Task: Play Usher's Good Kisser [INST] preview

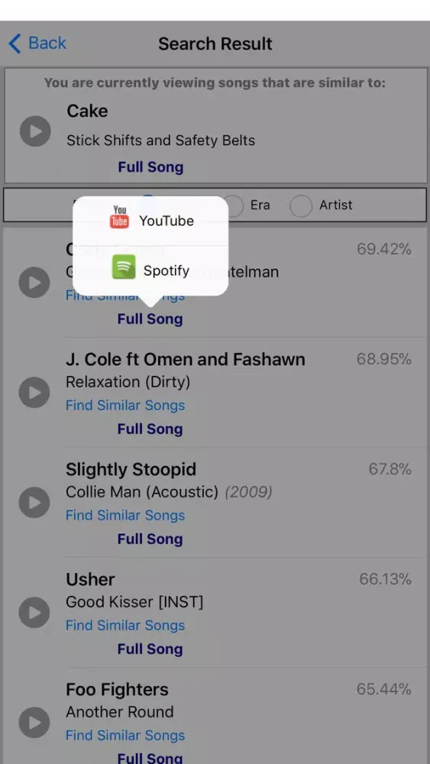Action: pos(34,613)
